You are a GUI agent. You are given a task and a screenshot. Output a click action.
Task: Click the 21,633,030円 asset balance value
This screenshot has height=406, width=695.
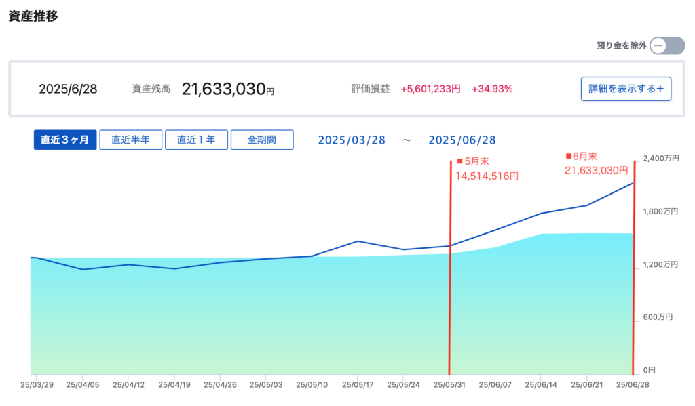tap(228, 89)
